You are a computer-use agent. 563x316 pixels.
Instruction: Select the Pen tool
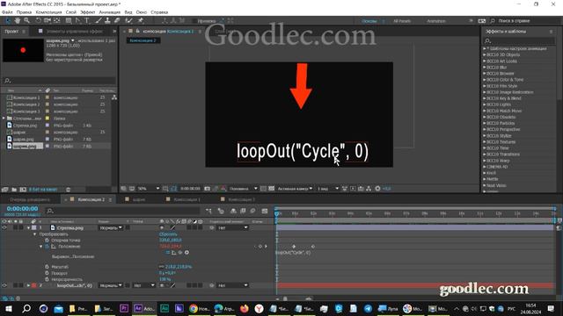[x=78, y=21]
